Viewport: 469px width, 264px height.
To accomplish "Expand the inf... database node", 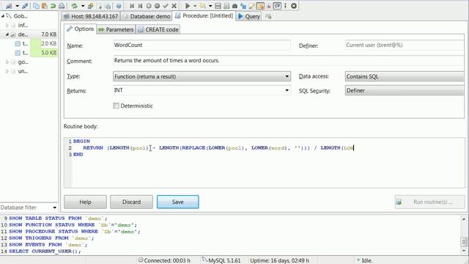I will [7, 26].
